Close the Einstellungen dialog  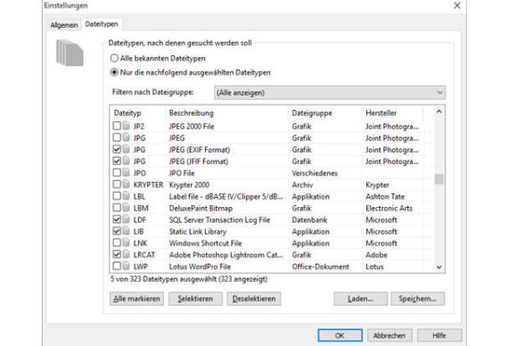pyautogui.click(x=457, y=5)
